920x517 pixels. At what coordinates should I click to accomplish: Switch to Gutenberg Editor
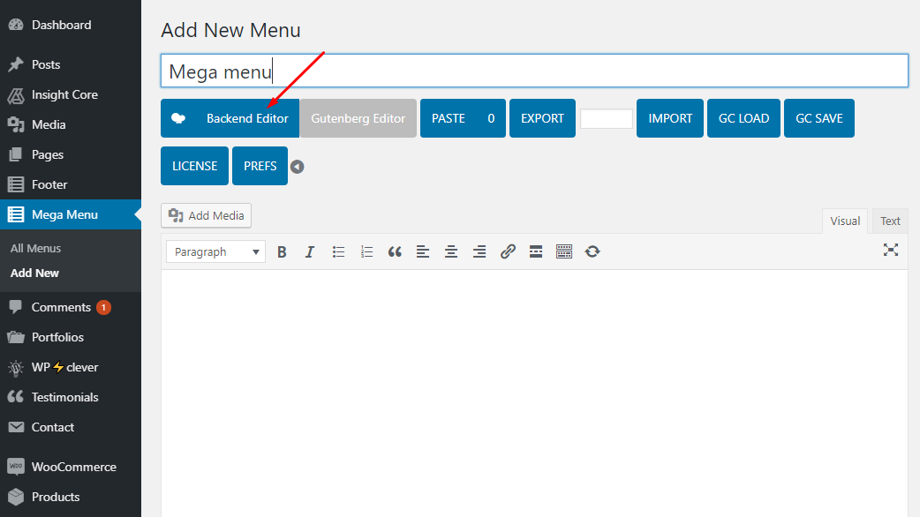pos(358,118)
